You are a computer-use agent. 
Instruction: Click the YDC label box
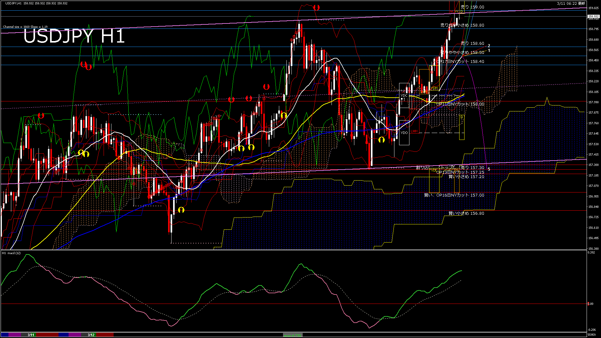[x=404, y=95]
